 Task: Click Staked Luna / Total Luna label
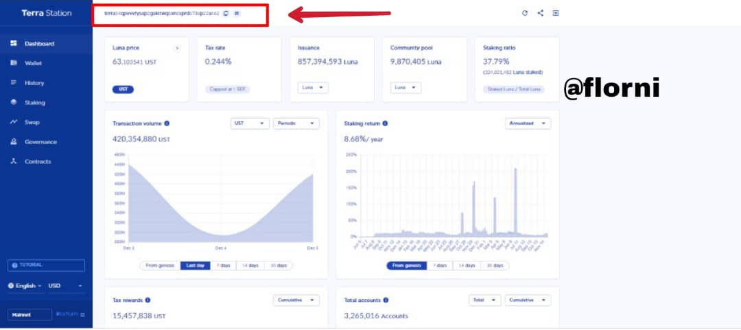point(514,89)
